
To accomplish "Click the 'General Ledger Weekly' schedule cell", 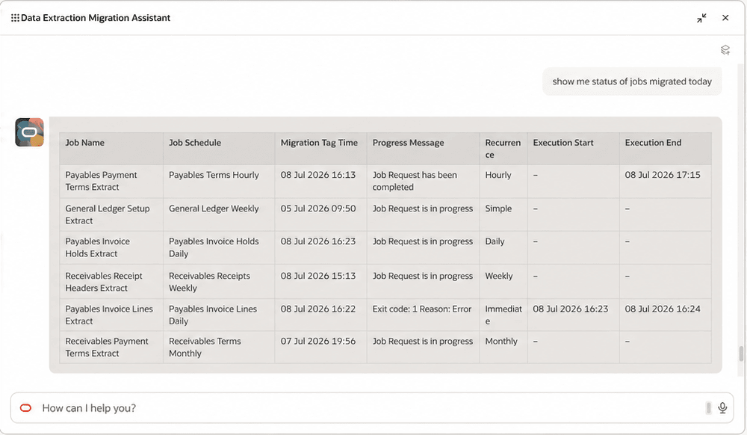I will tap(219, 215).
